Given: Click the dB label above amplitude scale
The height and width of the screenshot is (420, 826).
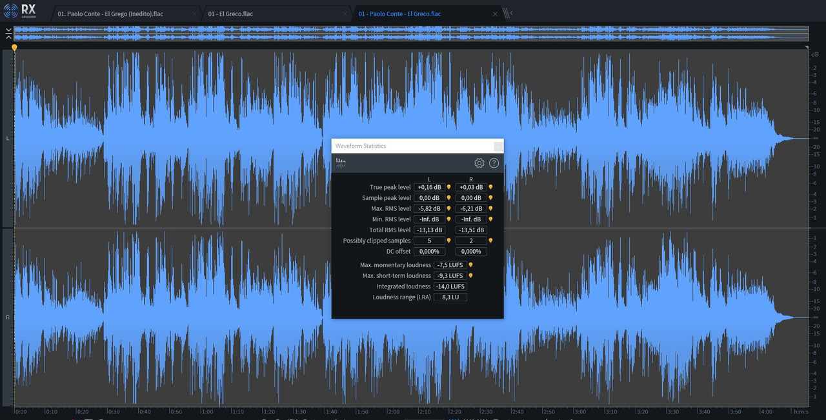Looking at the screenshot, I should pyautogui.click(x=814, y=54).
